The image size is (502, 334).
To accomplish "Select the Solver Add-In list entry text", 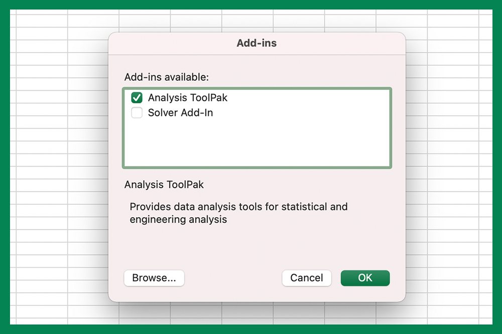I will [180, 113].
